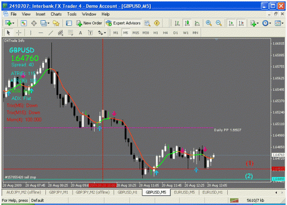Screen dimensions: 287x205
Task: Open the Market Watch window icon
Action: coord(23,23)
